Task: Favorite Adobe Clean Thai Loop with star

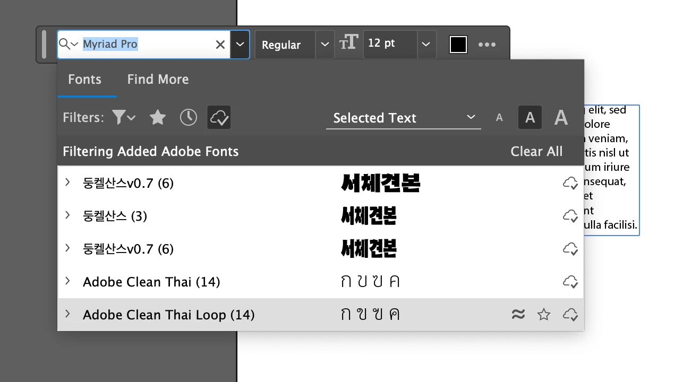Action: click(544, 315)
